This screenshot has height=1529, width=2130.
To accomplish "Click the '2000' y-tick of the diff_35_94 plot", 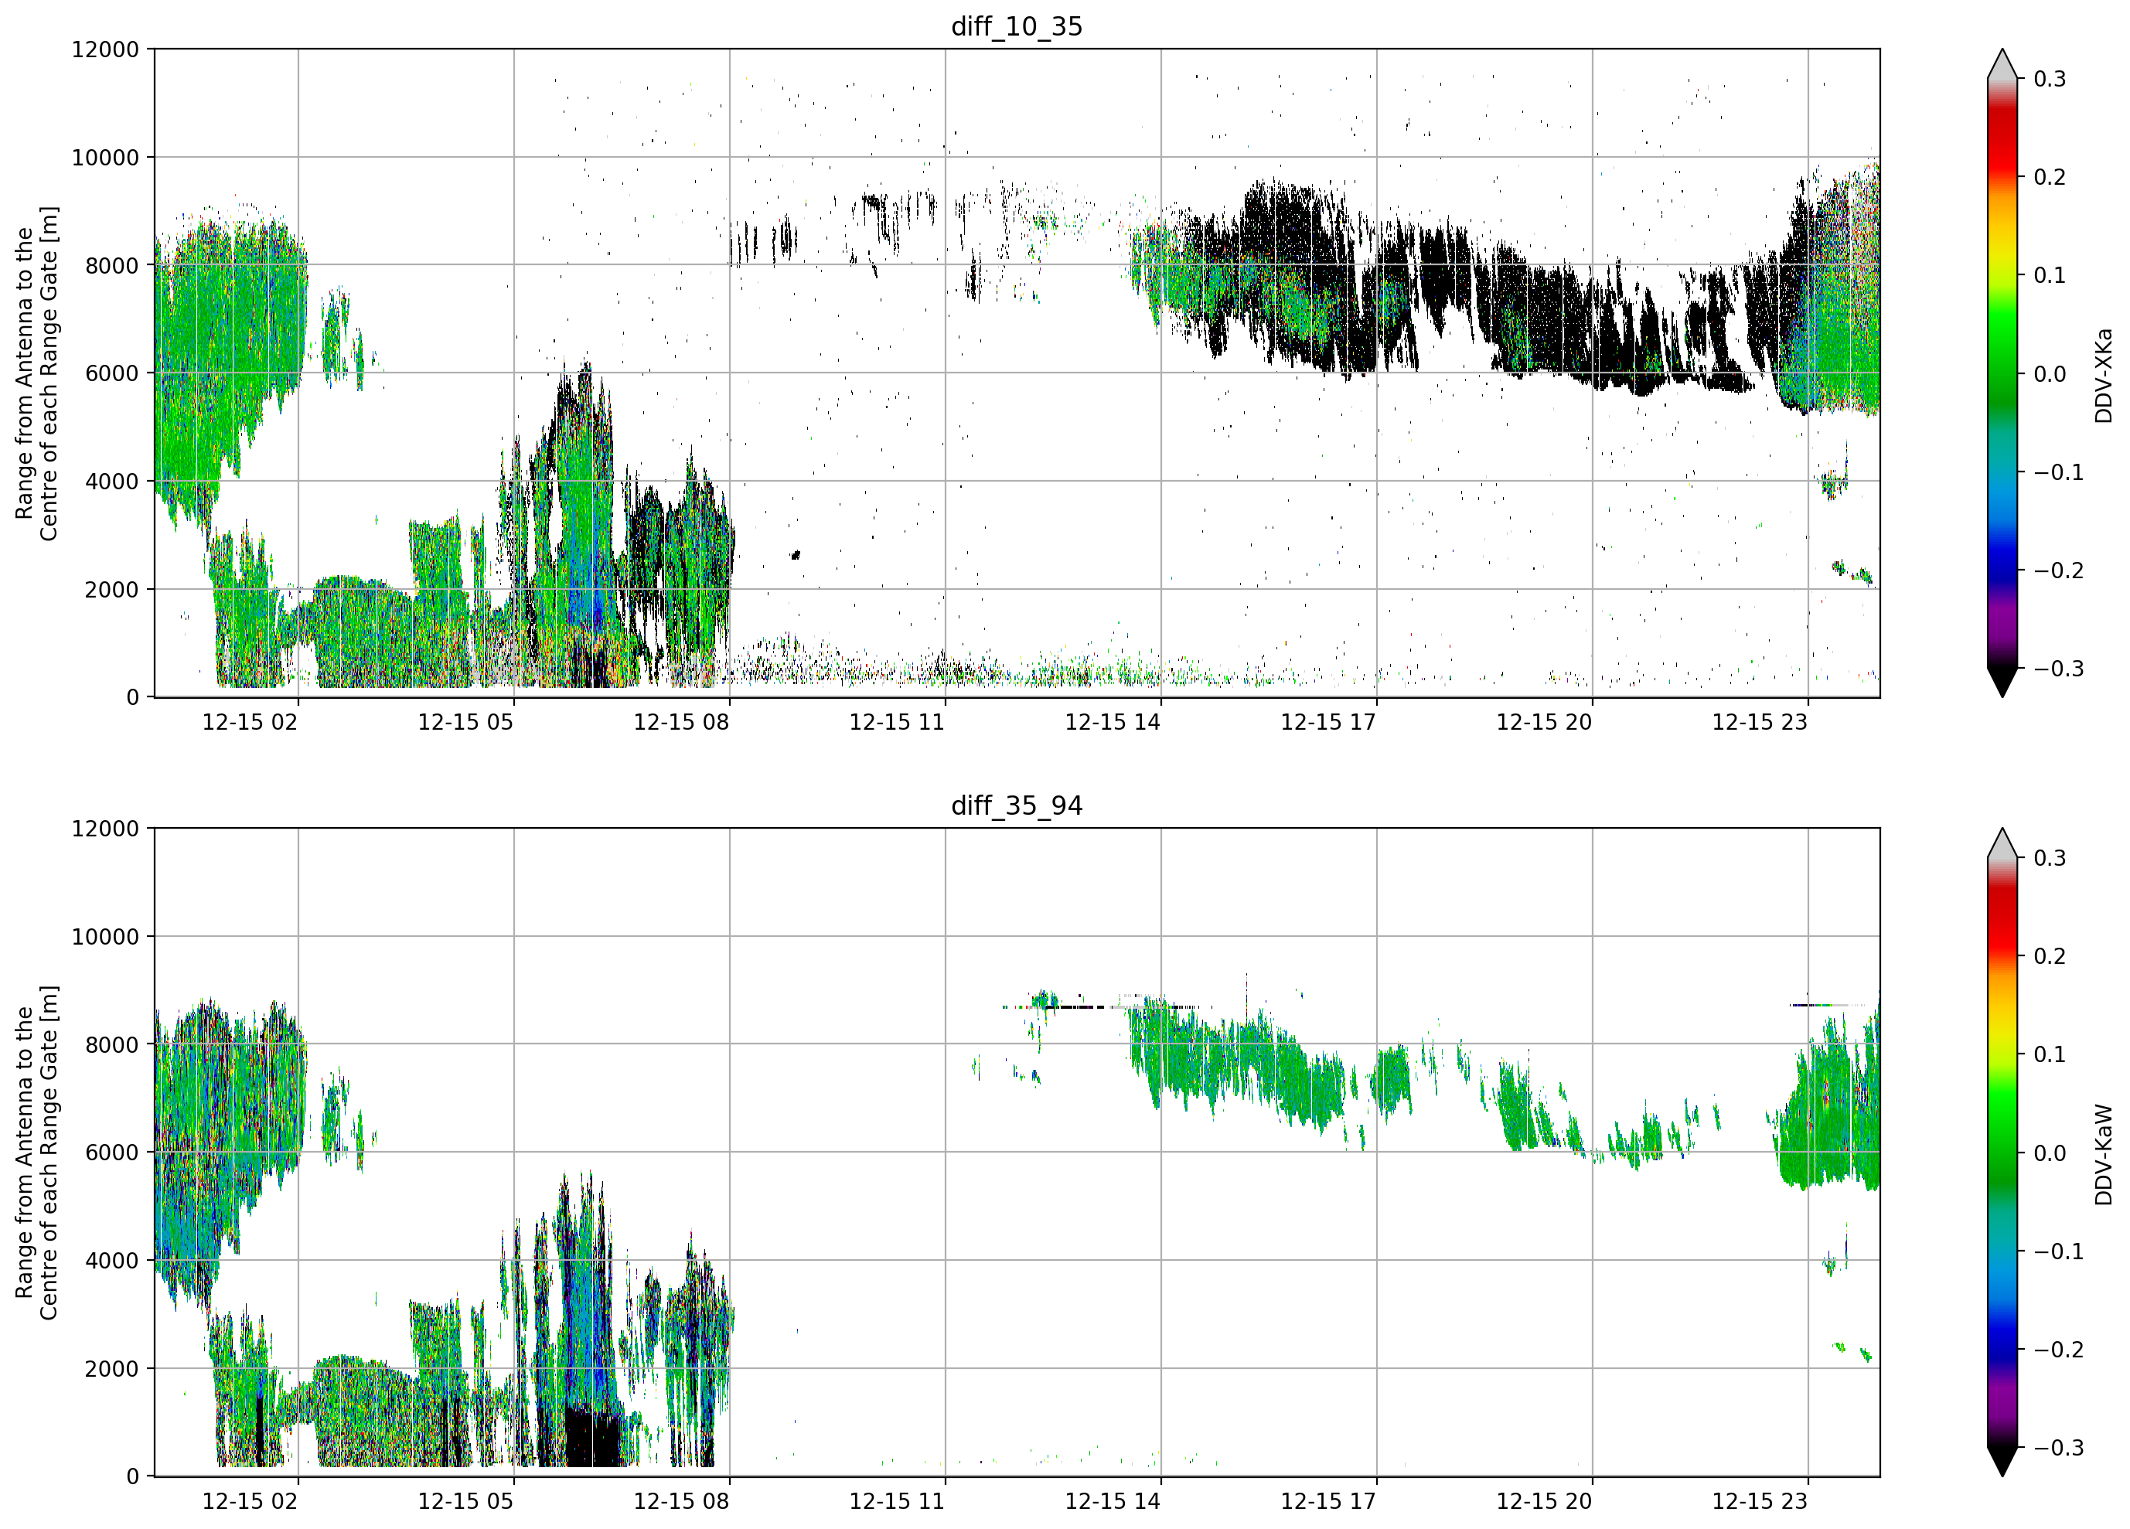I will [x=112, y=1369].
